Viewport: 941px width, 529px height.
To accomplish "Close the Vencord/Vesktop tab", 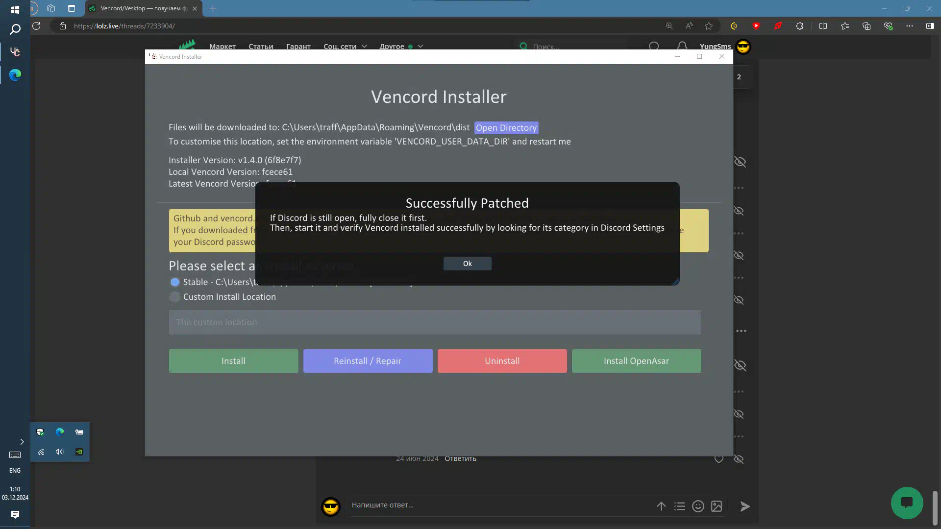I will click(195, 8).
